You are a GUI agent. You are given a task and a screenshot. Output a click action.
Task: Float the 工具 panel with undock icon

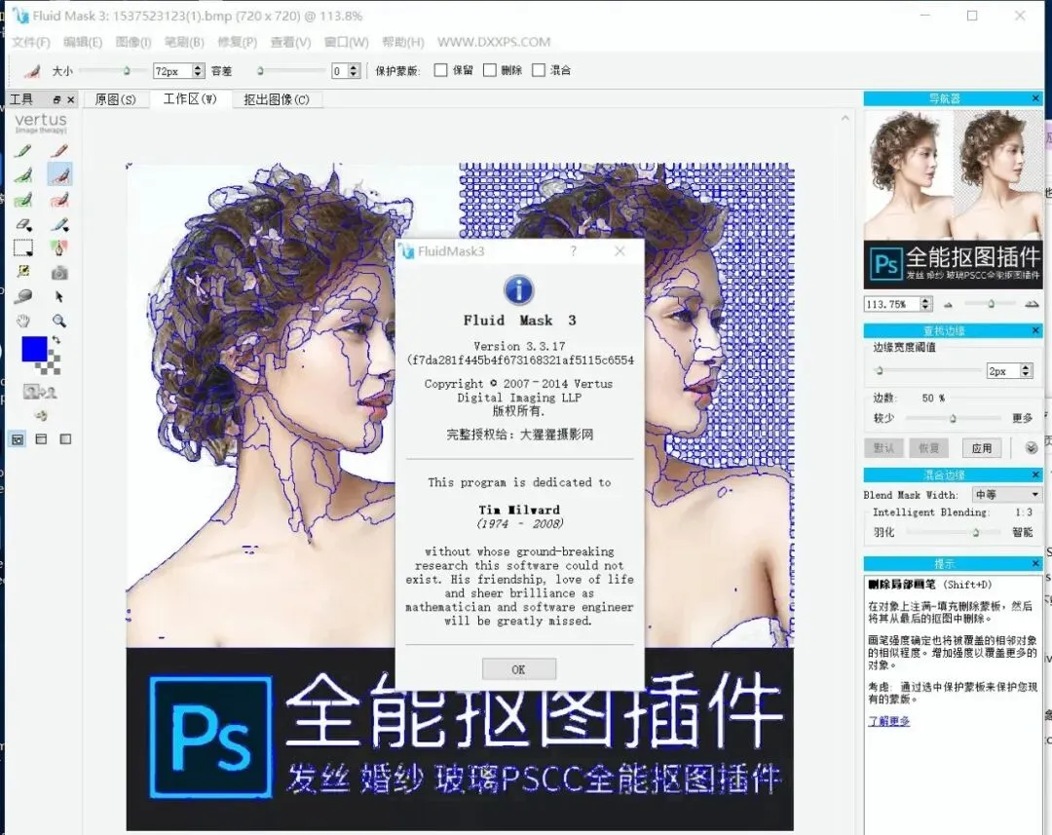[57, 99]
